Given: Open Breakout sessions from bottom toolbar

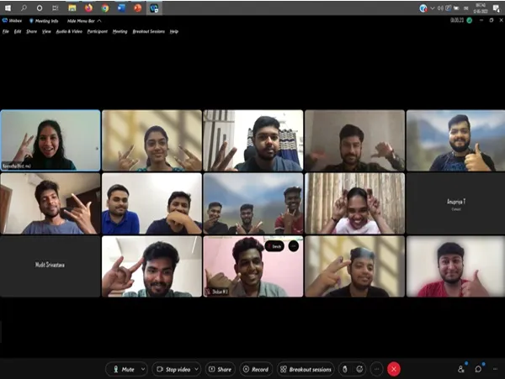Looking at the screenshot, I should [306, 369].
